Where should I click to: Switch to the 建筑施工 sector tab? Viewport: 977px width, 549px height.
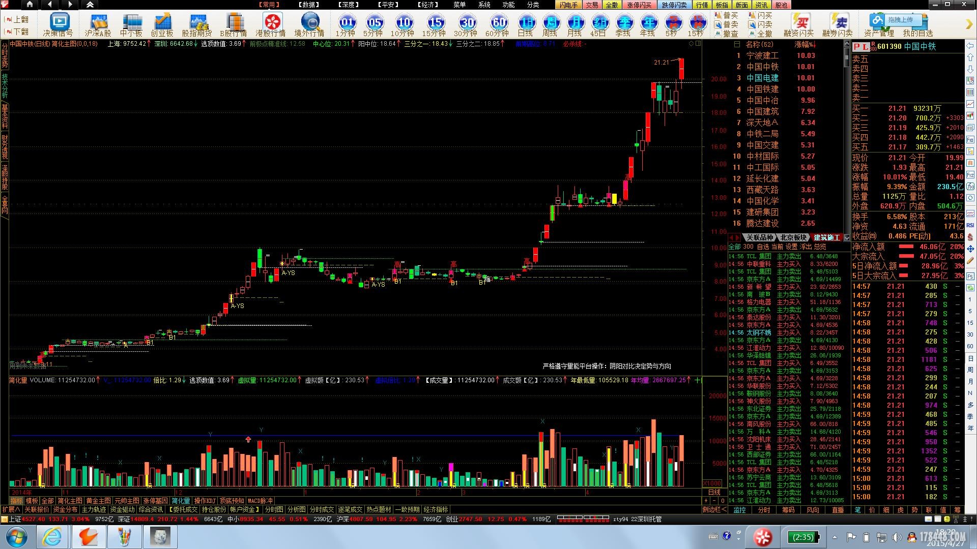(x=827, y=238)
